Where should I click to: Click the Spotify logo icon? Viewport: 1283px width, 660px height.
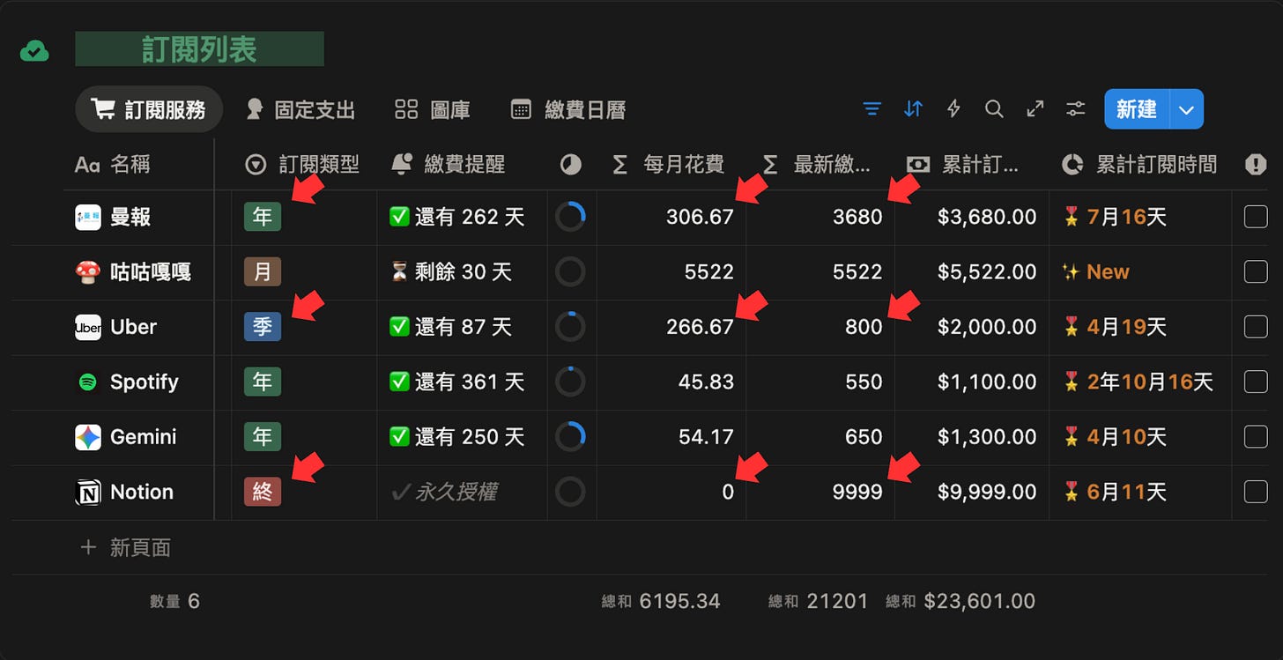click(x=88, y=382)
